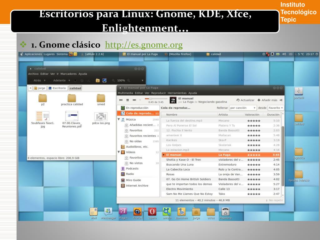320x240 pixels.
Task: Open Marcadores menu in calidad window
Action: pos(68,74)
